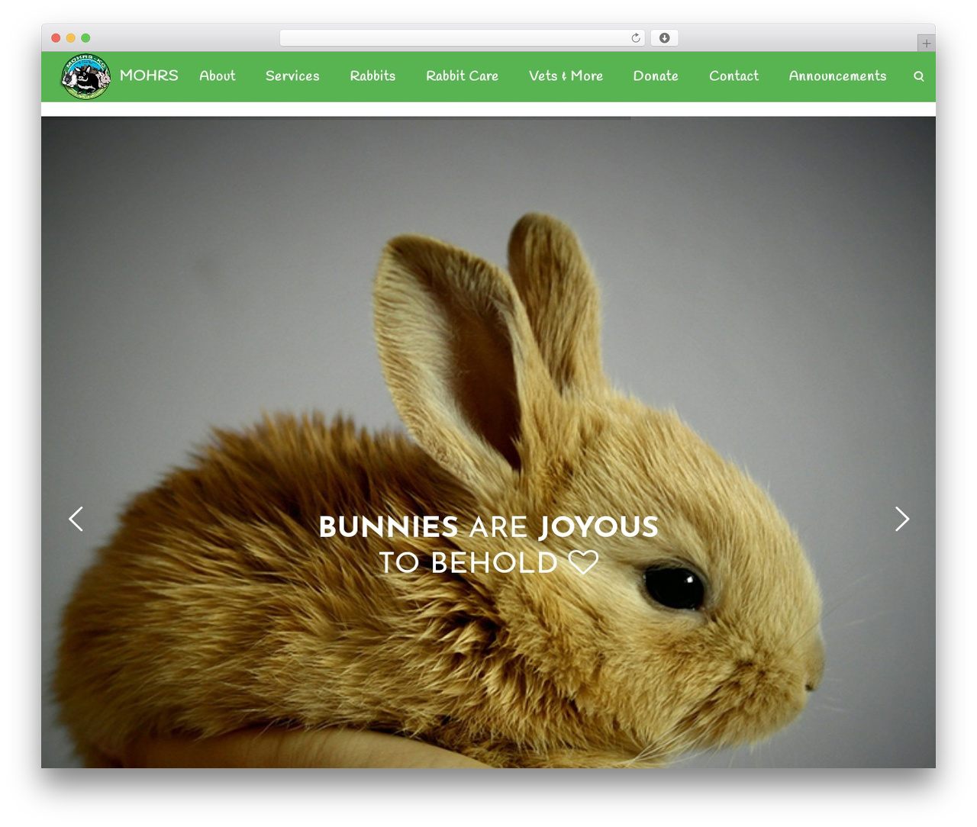The image size is (977, 827).
Task: Minimize the browser with yellow button
Action: pyautogui.click(x=71, y=38)
